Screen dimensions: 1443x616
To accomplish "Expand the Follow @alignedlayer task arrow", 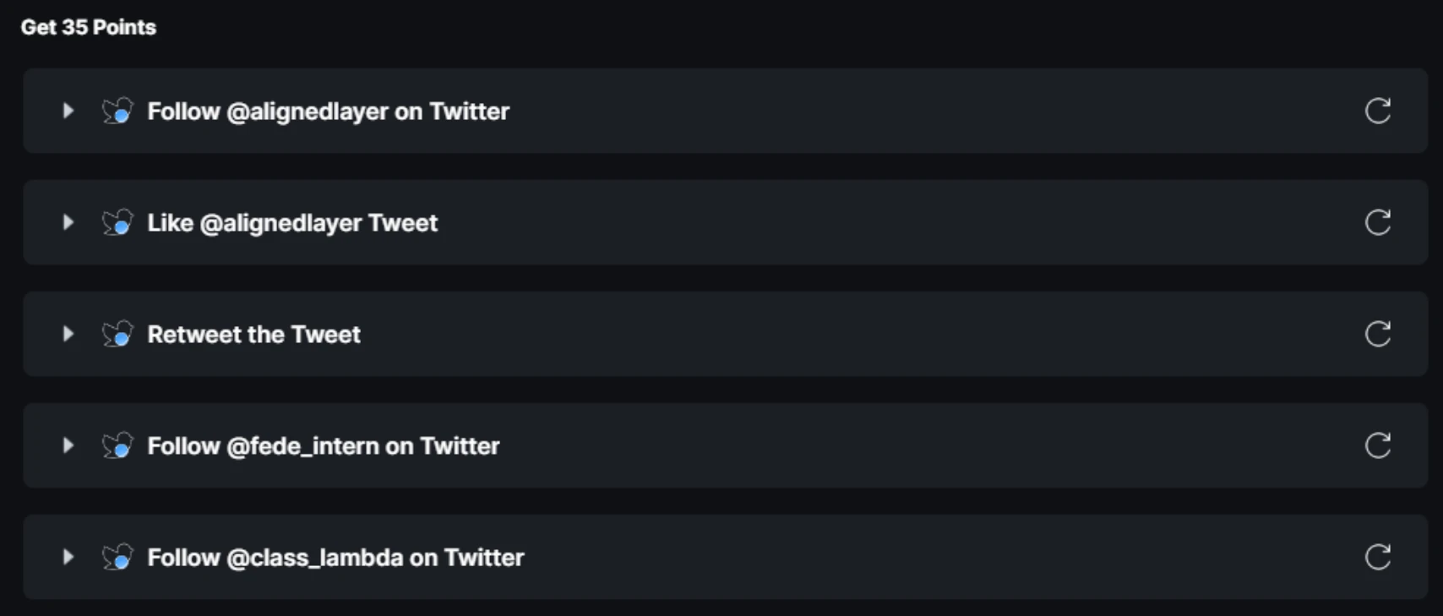I will pos(68,111).
